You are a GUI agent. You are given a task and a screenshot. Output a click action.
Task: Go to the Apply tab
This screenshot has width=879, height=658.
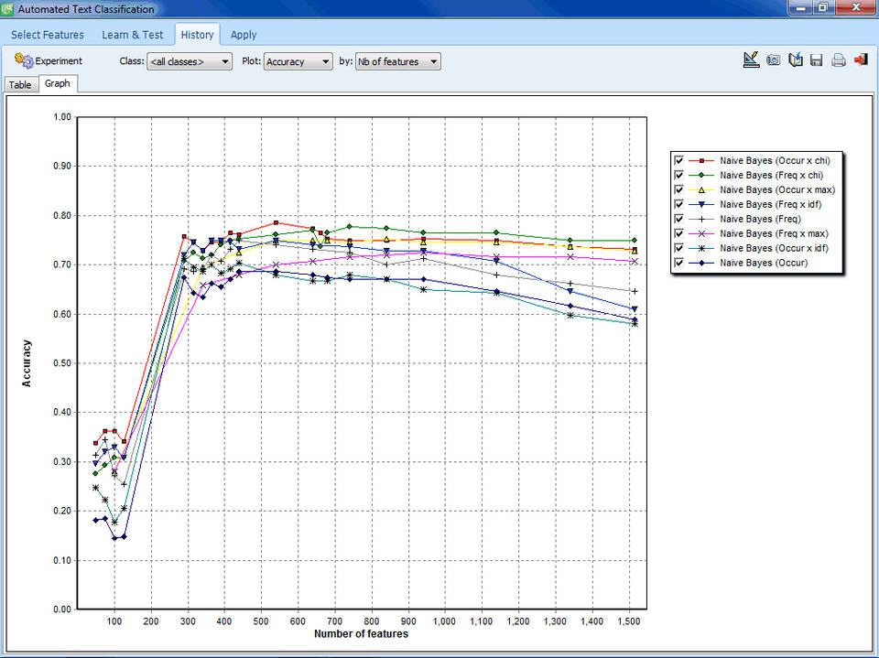click(x=244, y=35)
